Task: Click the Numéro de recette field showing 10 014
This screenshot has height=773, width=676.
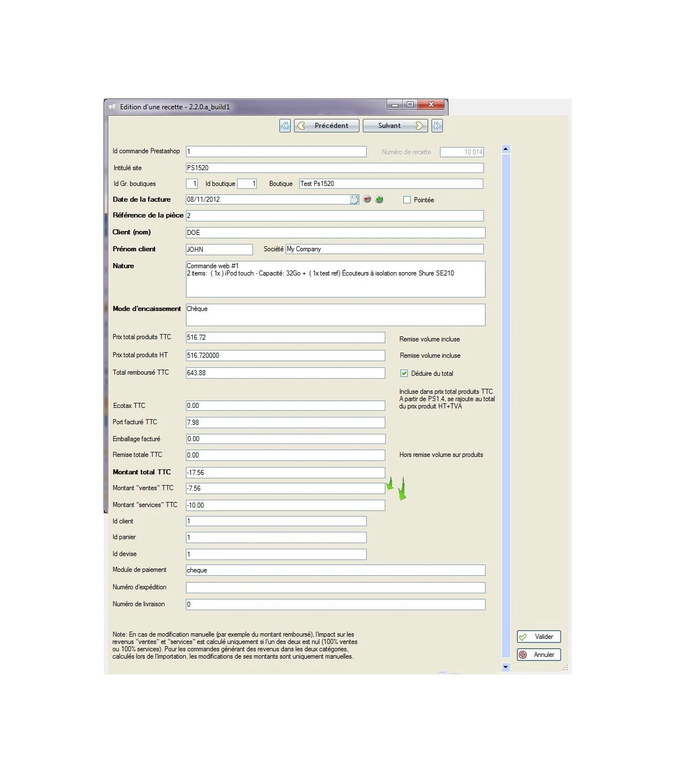Action: (462, 152)
